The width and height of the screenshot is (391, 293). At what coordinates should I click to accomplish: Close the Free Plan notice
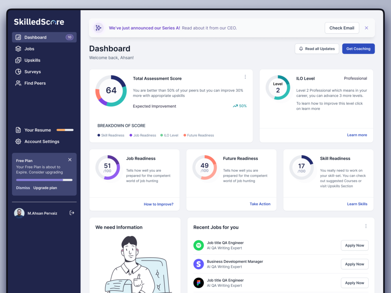[x=70, y=160]
